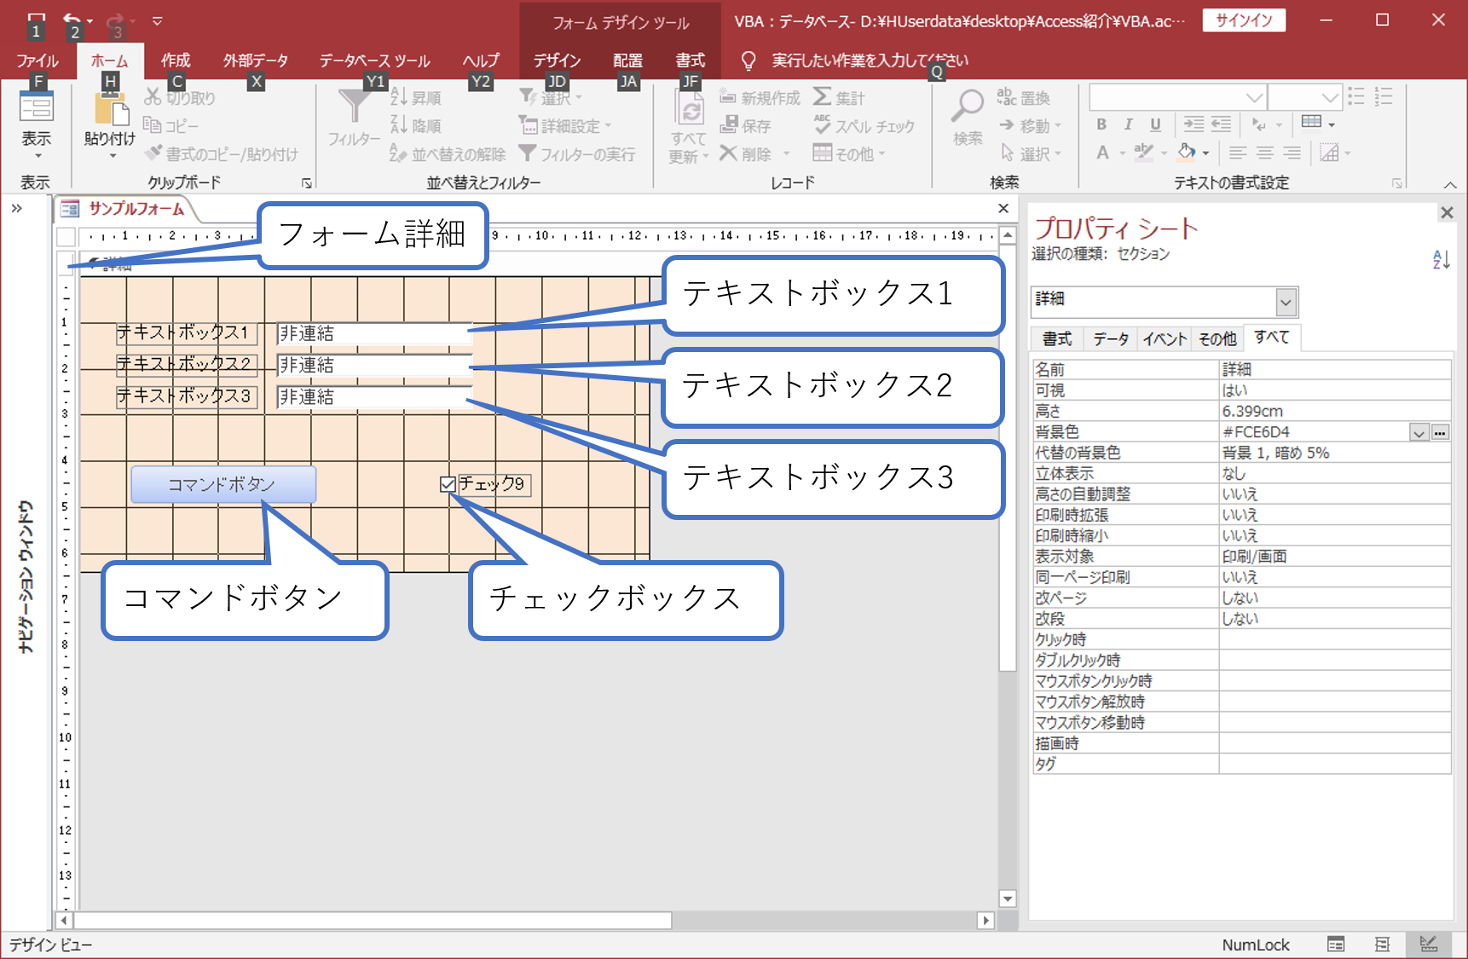Click the sort A-Z icon in Property Sheet

(x=1441, y=259)
